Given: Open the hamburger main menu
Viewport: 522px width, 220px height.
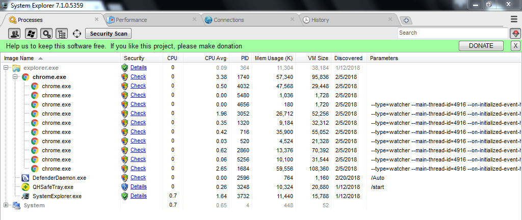Looking at the screenshot, I should click(514, 19).
